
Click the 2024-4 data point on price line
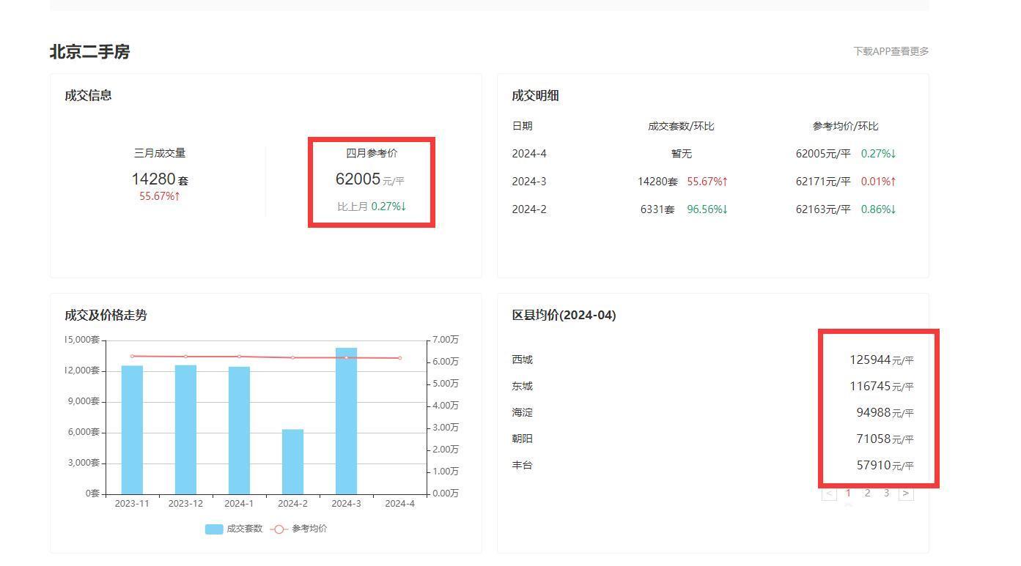click(399, 358)
